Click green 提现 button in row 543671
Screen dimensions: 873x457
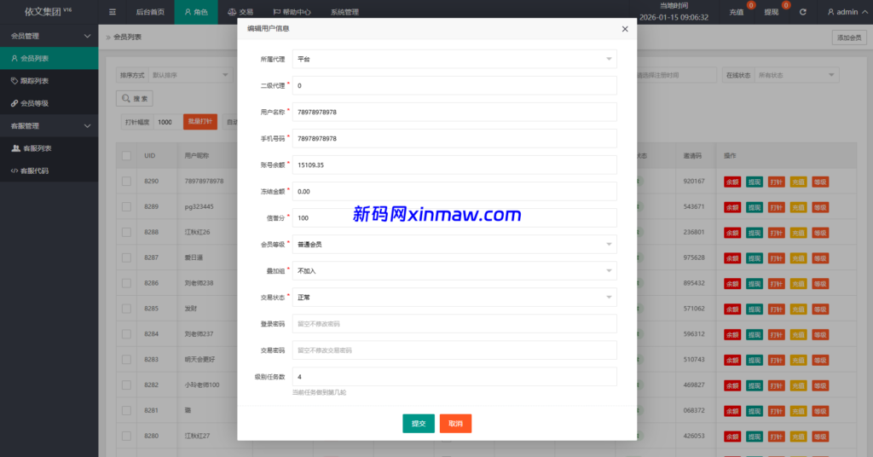tap(754, 208)
